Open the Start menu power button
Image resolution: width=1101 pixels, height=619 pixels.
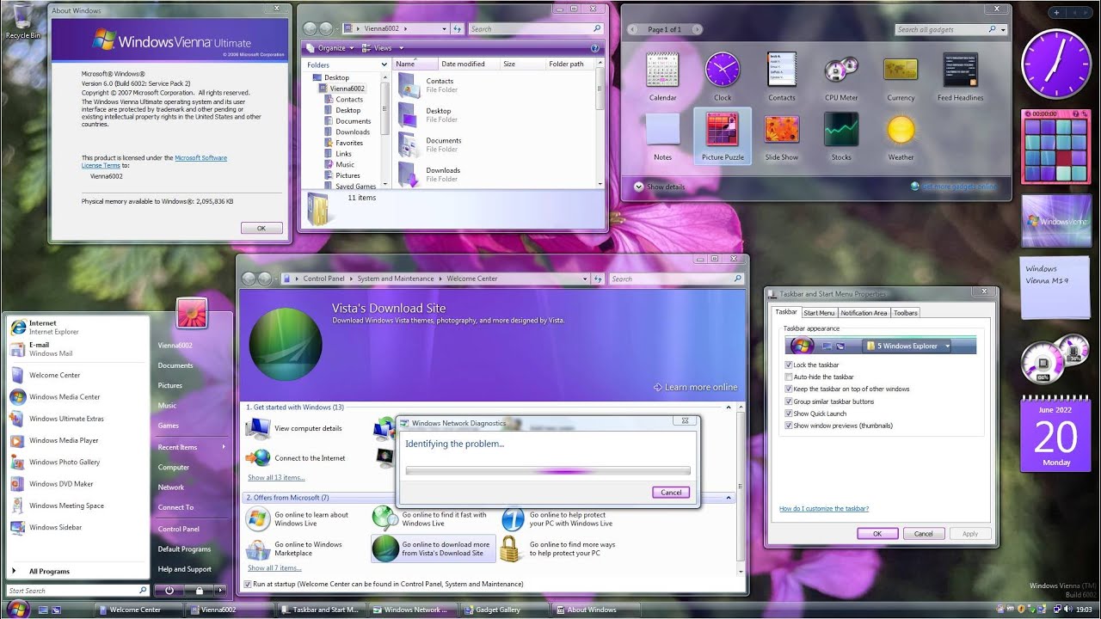(x=169, y=591)
